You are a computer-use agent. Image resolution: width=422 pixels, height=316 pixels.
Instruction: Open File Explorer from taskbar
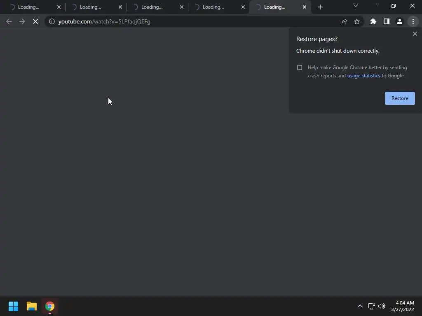31,306
